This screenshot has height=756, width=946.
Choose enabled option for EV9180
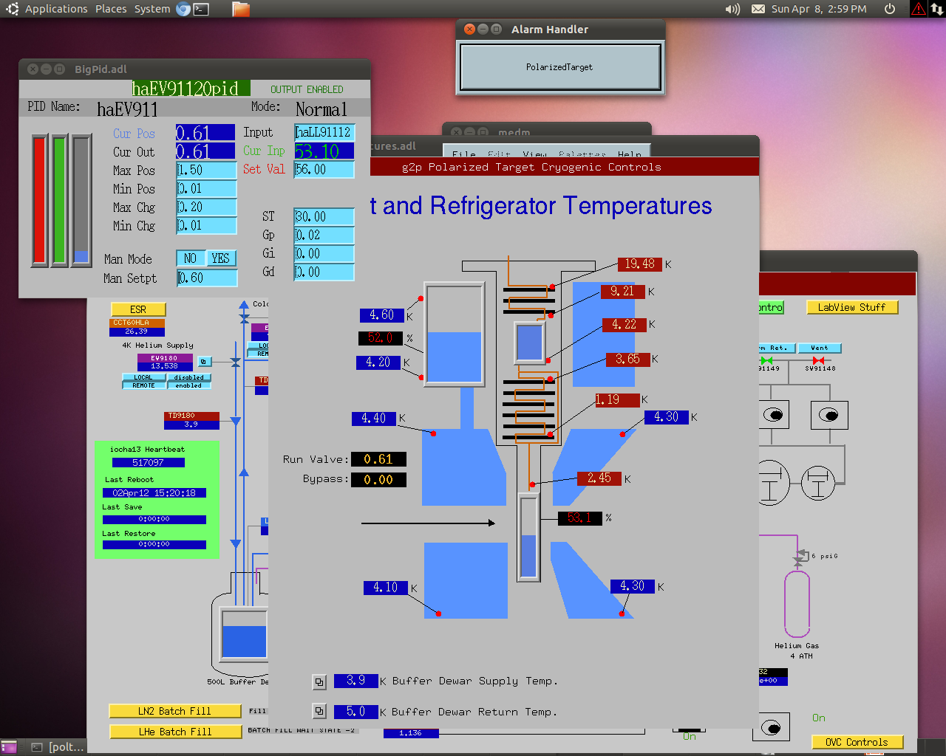pos(189,385)
